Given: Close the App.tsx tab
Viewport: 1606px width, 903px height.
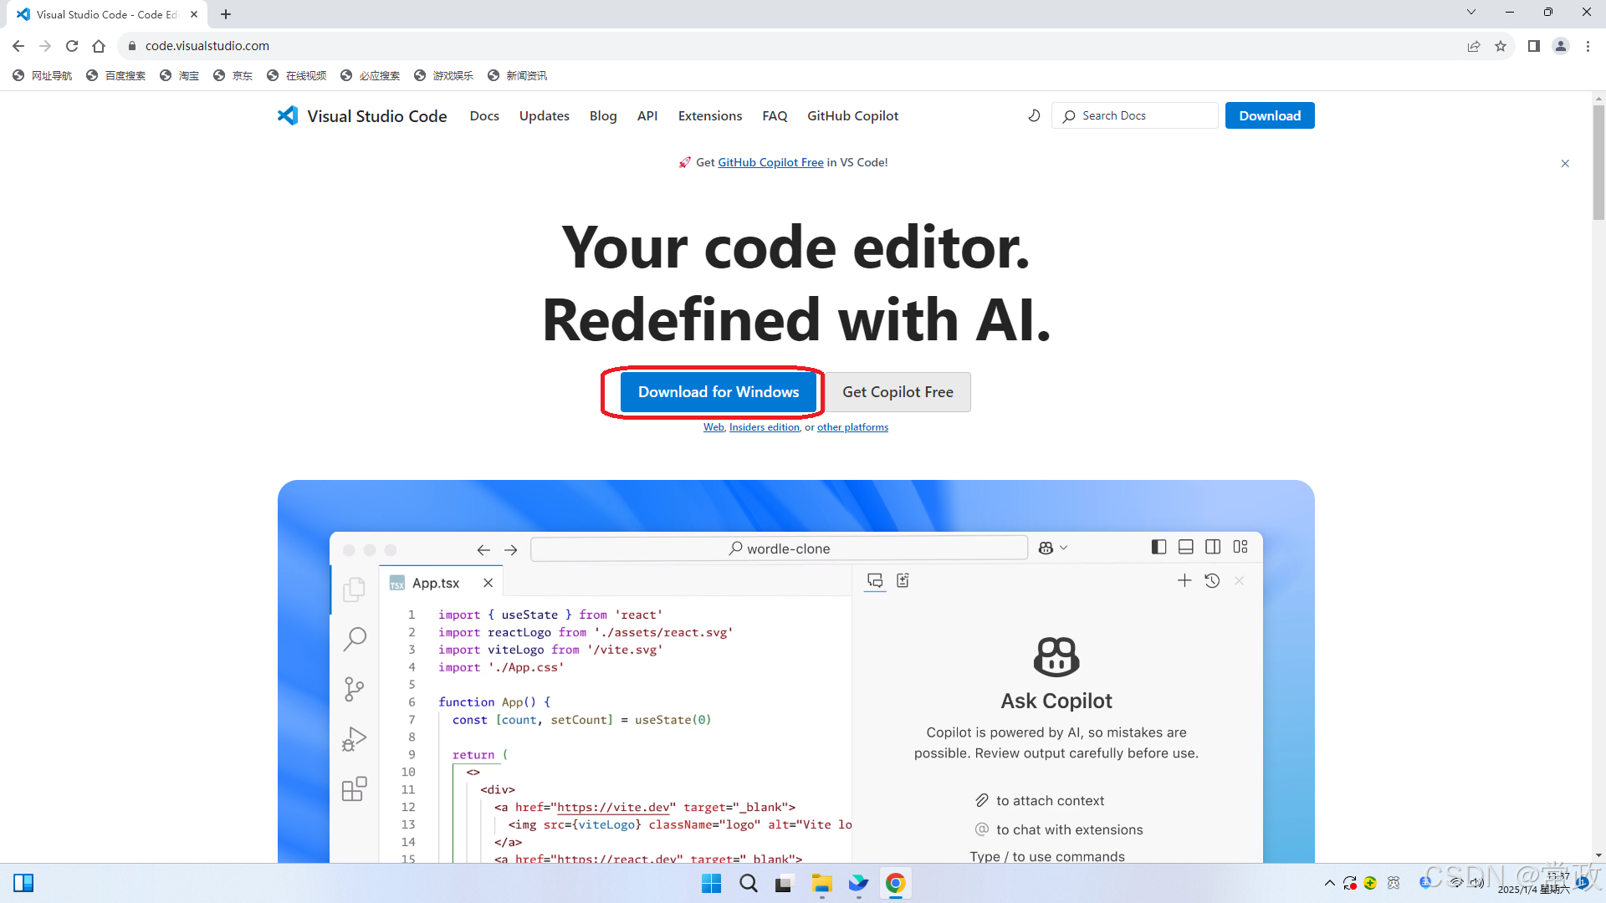Looking at the screenshot, I should [488, 583].
